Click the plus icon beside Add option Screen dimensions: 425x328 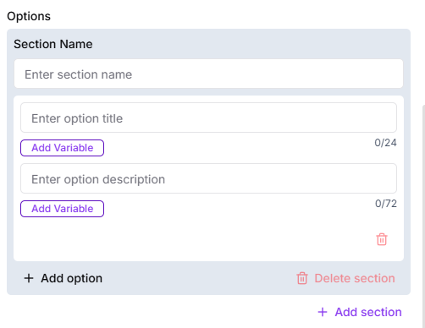[29, 278]
